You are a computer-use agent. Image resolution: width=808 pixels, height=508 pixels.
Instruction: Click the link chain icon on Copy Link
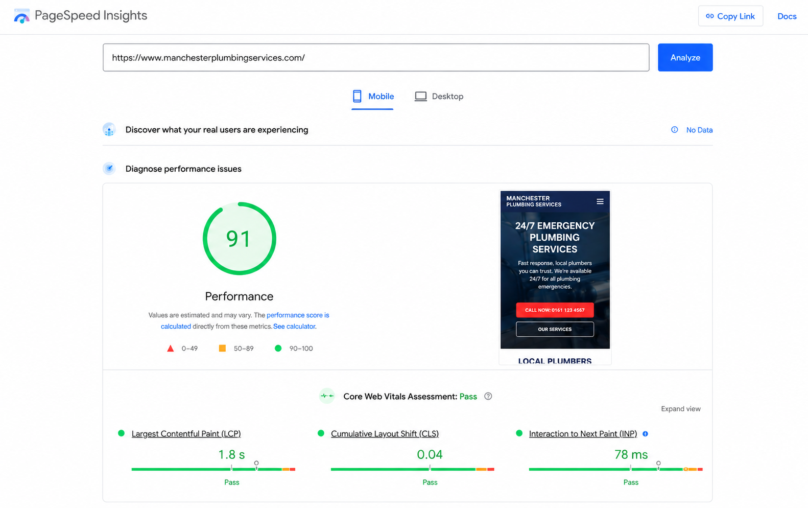[709, 16]
